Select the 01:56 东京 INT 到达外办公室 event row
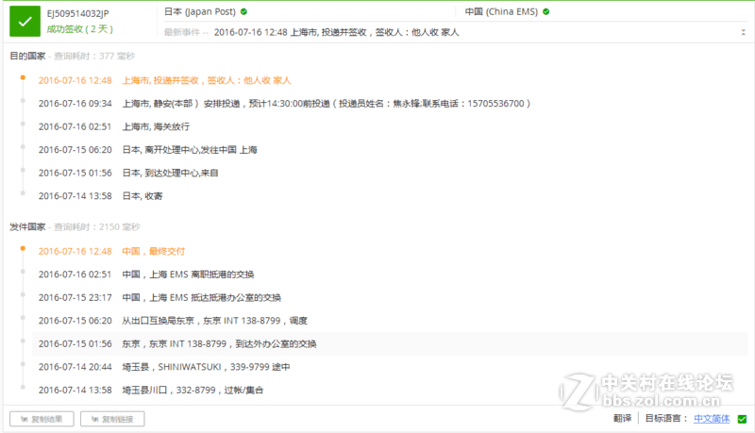This screenshot has width=755, height=433. [390, 343]
